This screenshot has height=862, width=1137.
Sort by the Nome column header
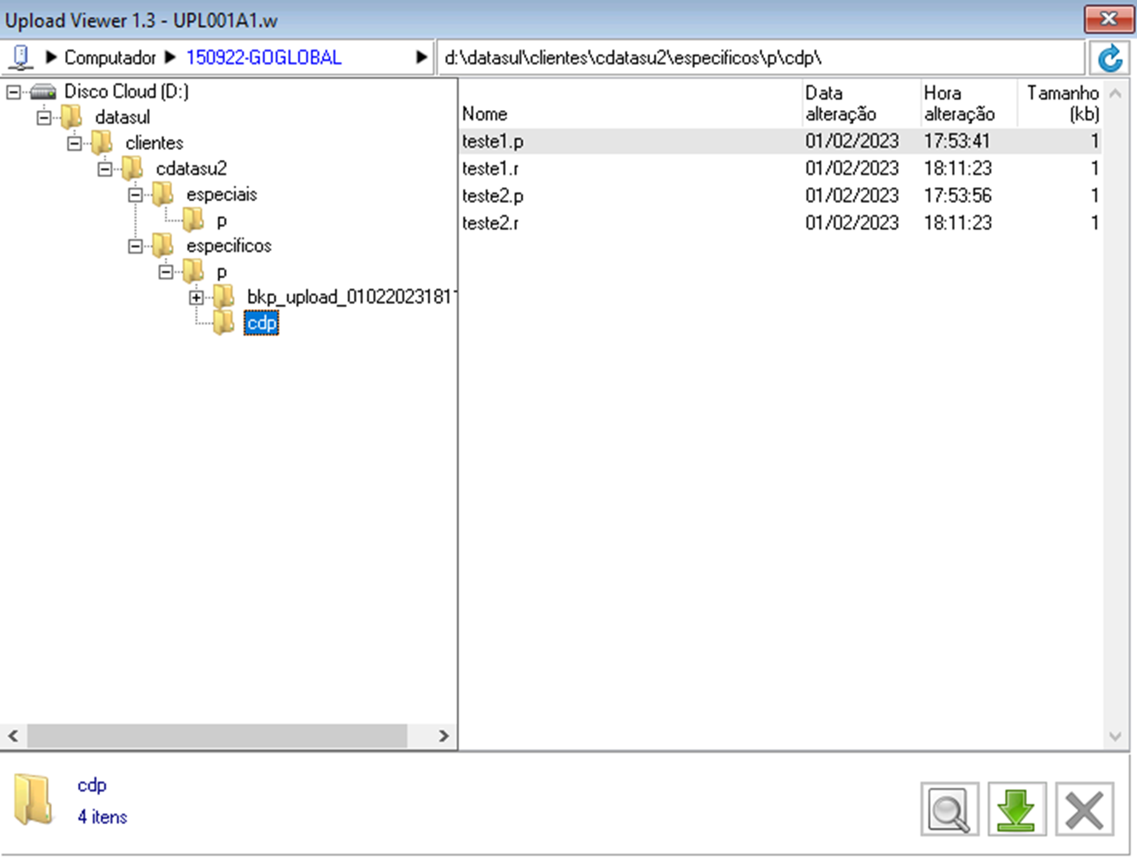[485, 114]
